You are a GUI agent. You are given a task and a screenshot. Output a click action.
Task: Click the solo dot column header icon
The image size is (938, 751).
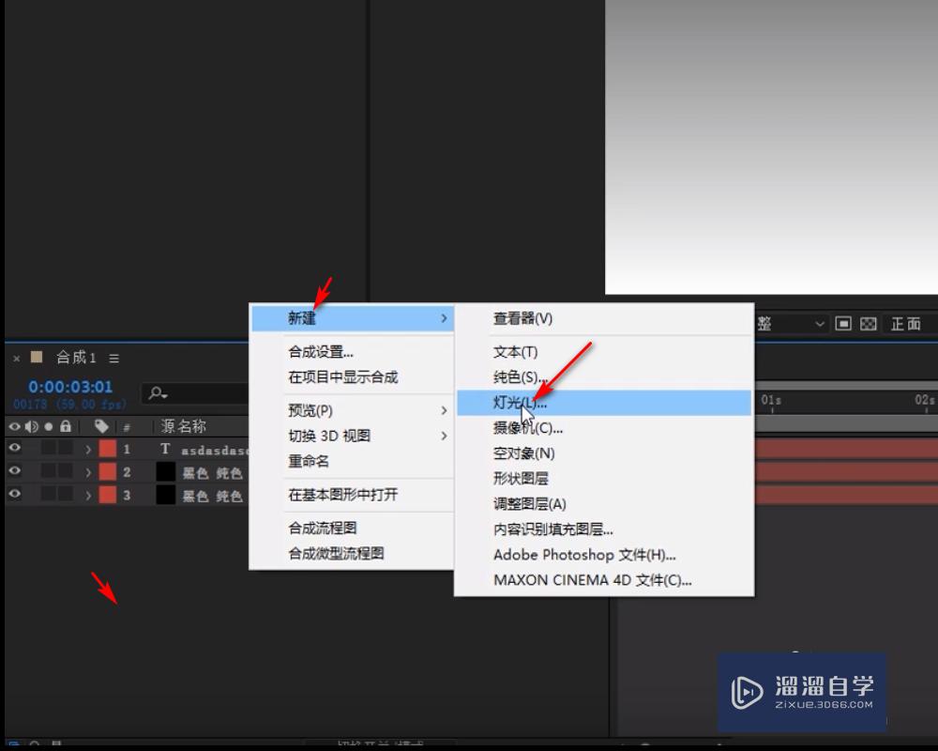coord(49,426)
